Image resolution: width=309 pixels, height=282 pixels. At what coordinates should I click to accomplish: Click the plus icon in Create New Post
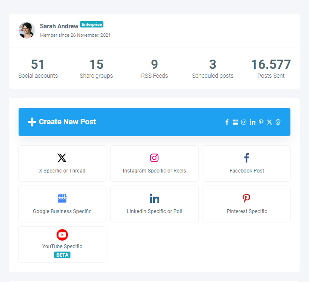tap(32, 122)
